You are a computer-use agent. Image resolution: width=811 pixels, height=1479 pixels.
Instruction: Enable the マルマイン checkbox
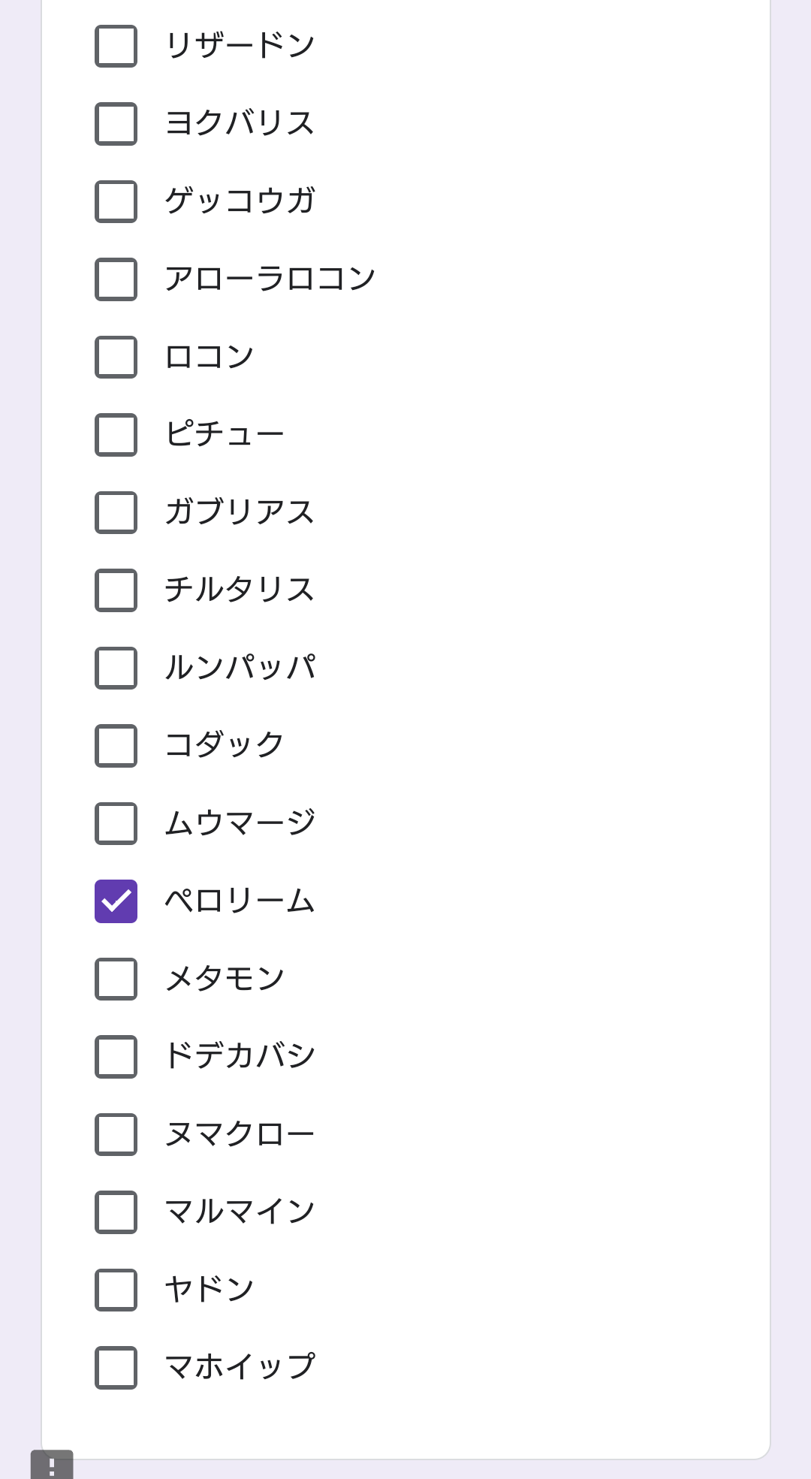coord(116,1212)
